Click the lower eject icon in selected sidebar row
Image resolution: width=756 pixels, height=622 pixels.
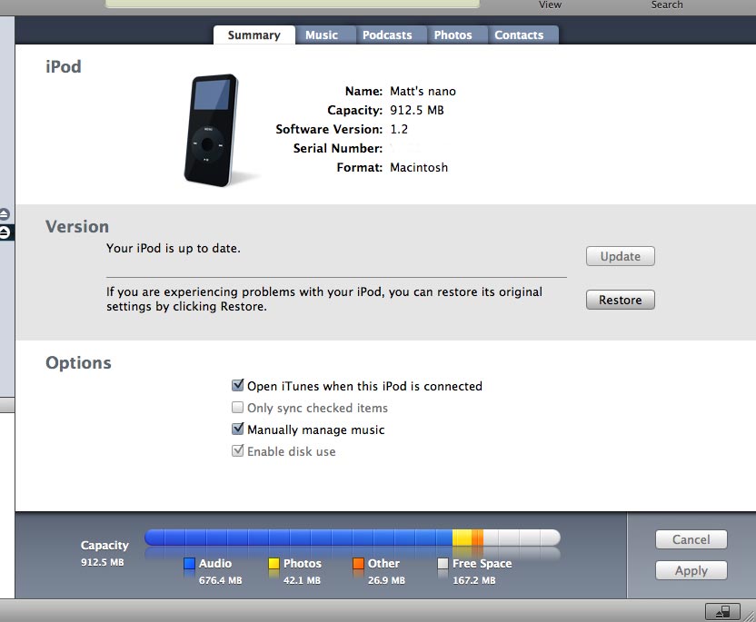[5, 233]
